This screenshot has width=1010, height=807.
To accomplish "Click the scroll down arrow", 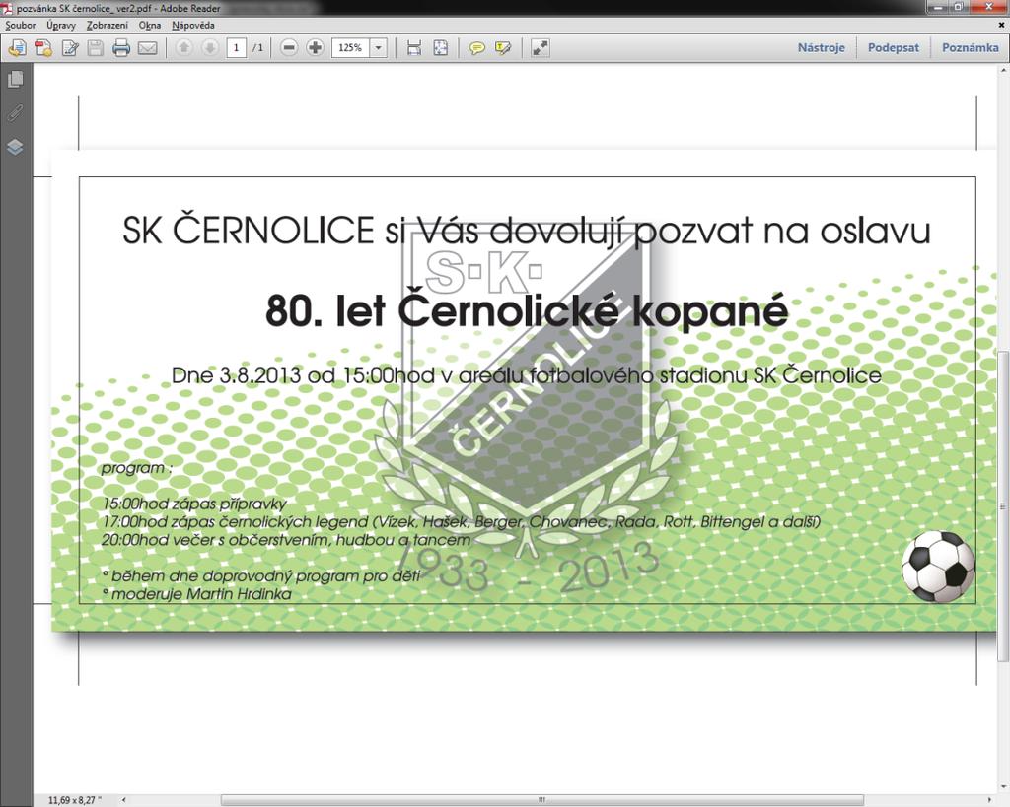I will click(1003, 786).
